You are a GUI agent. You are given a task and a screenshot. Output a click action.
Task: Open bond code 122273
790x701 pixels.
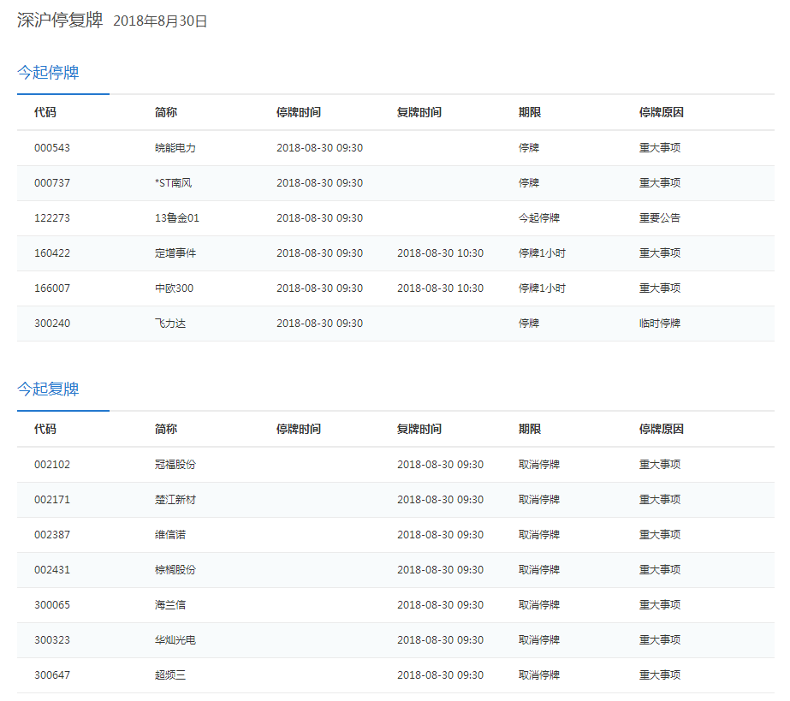pyautogui.click(x=52, y=218)
